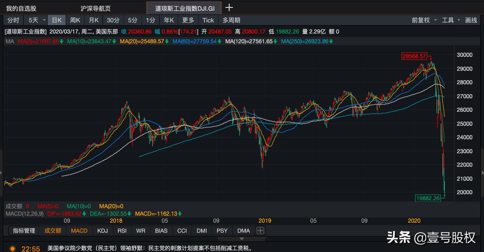Toggle the MACD indicator

[79, 231]
